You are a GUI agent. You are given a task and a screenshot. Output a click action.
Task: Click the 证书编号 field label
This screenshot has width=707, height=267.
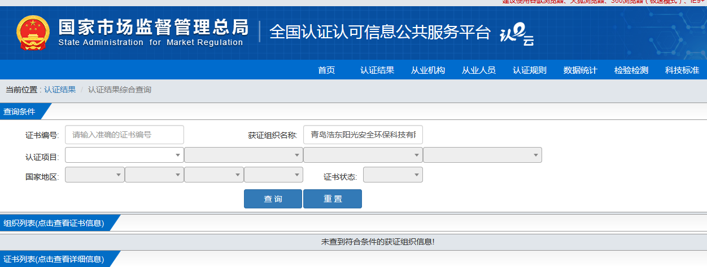tap(42, 136)
